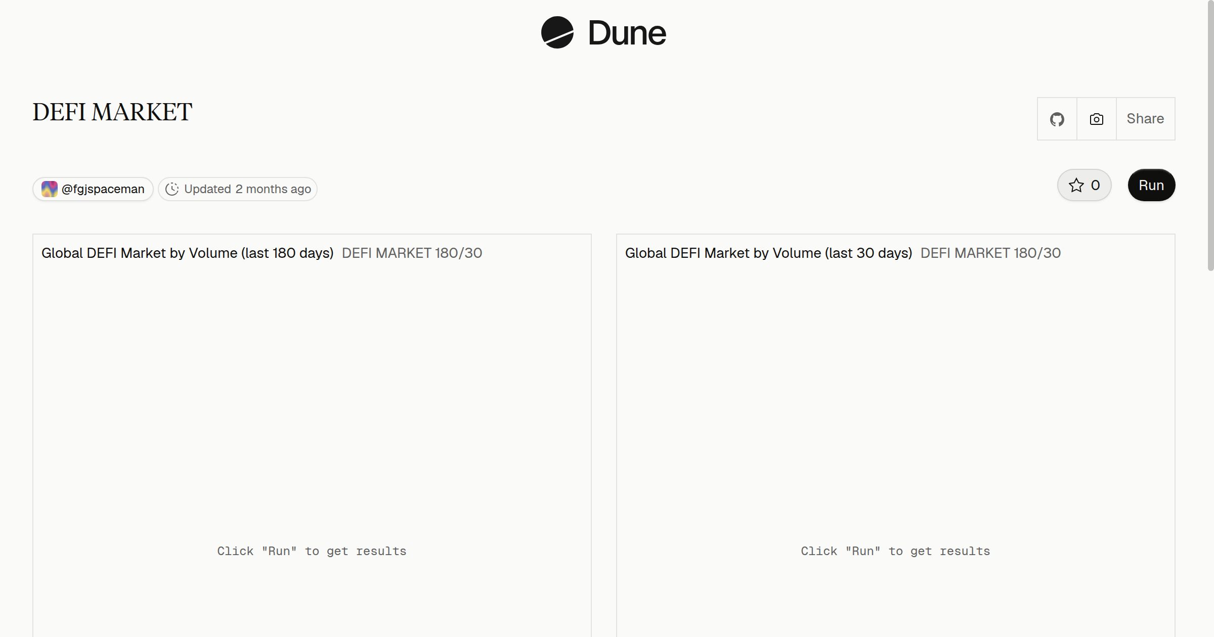Click the fgjspaceman avatar image
This screenshot has height=637, width=1214.
pos(49,189)
